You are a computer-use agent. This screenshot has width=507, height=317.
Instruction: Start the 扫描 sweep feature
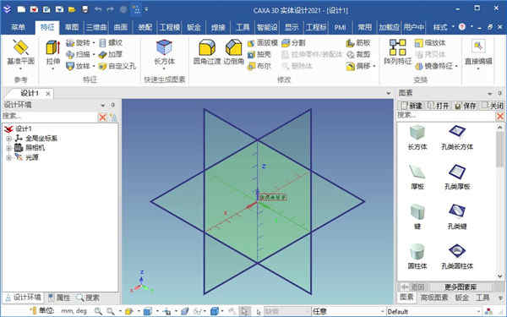click(79, 54)
